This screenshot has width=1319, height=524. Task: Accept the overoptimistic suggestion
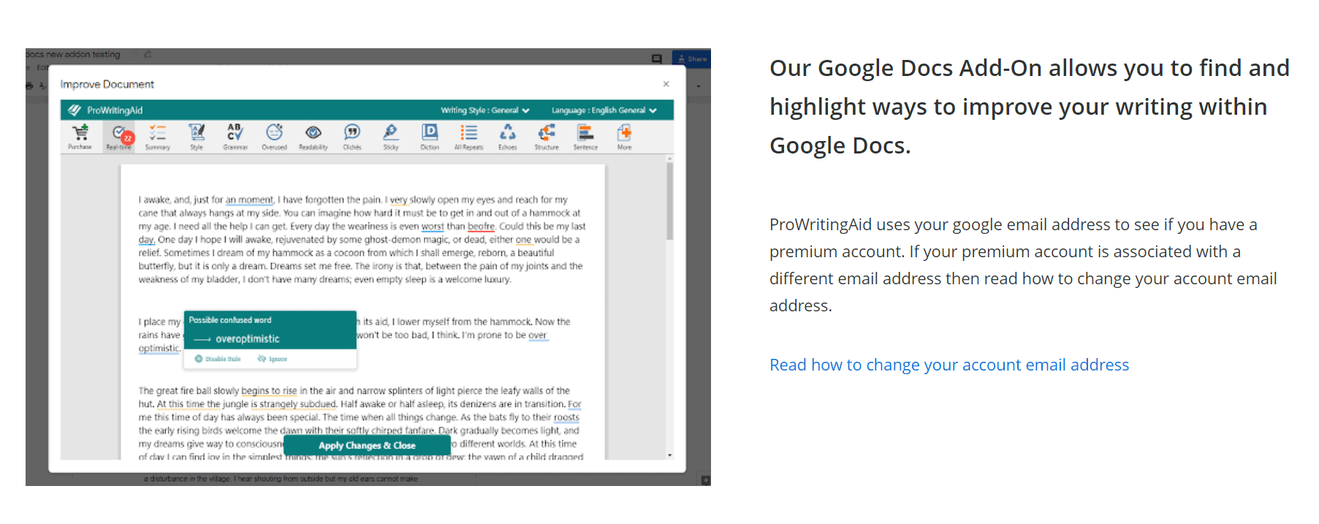[x=247, y=339]
